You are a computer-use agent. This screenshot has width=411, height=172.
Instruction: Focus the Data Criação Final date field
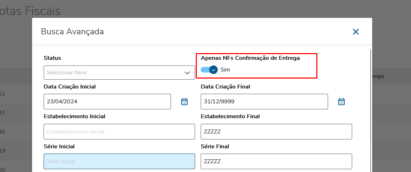pos(264,102)
